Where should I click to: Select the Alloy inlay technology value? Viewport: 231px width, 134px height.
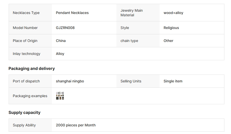(x=60, y=54)
